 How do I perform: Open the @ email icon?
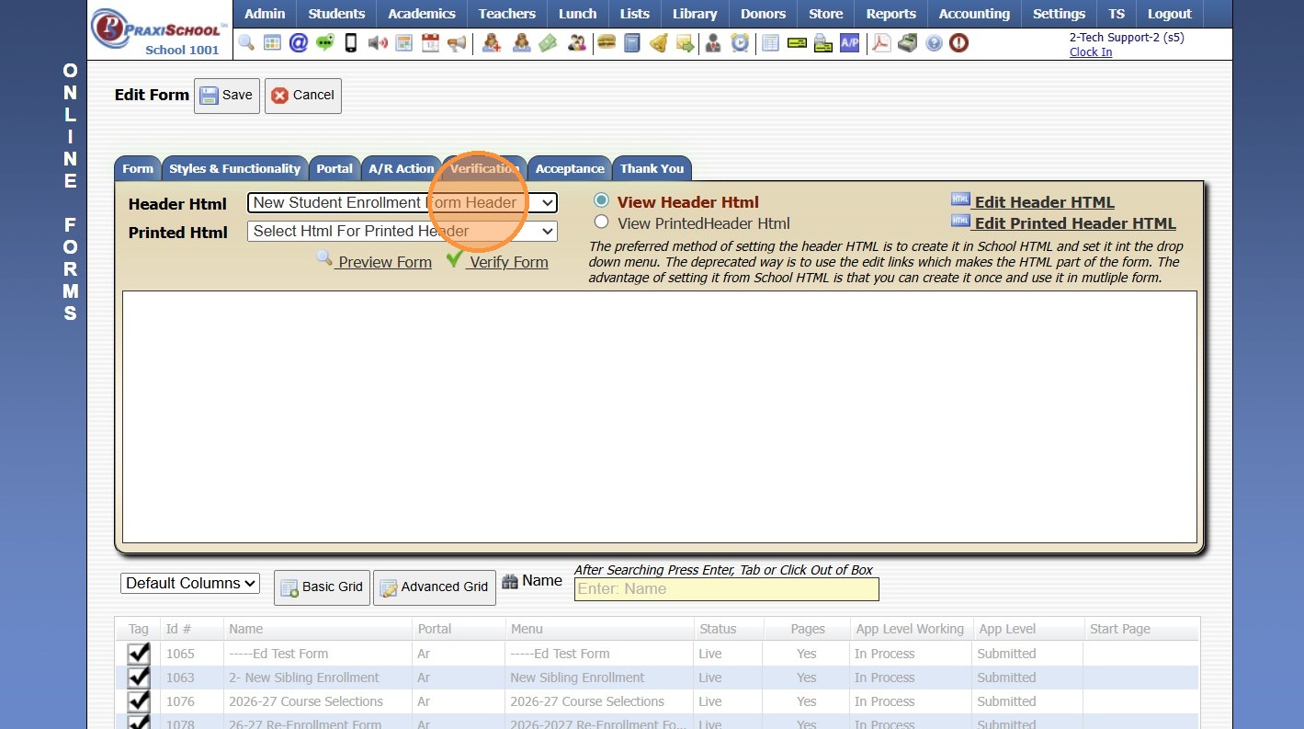298,42
